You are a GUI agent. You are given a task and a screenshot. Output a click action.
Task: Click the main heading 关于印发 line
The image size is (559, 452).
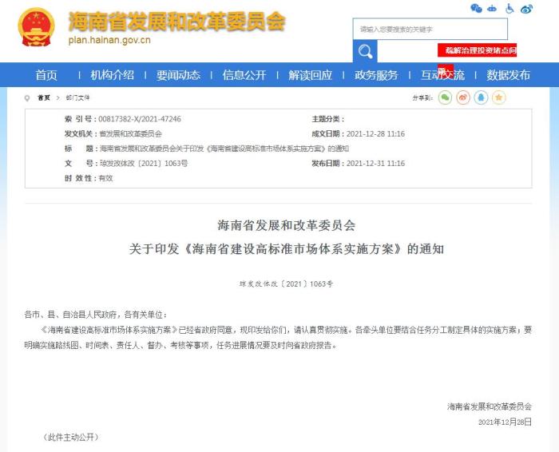(287, 249)
